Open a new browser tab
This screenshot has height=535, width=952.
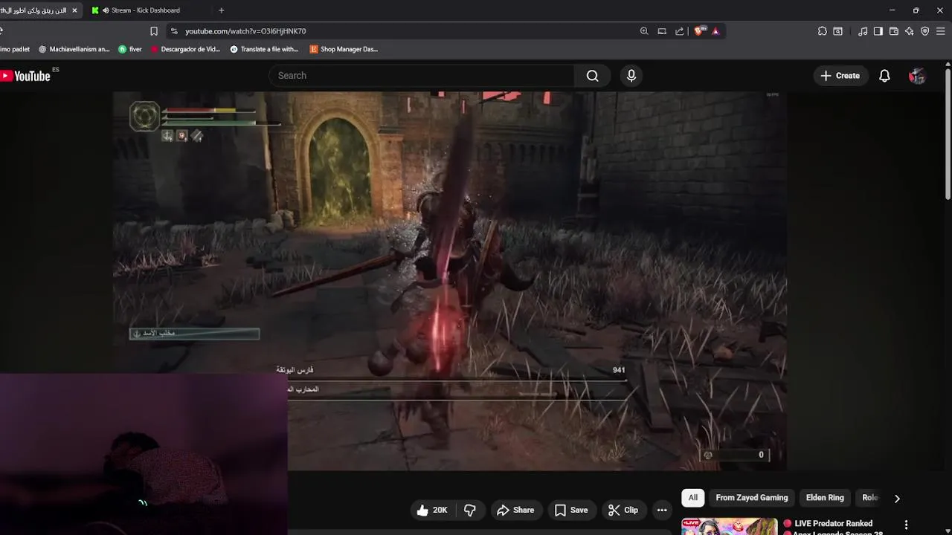(221, 10)
